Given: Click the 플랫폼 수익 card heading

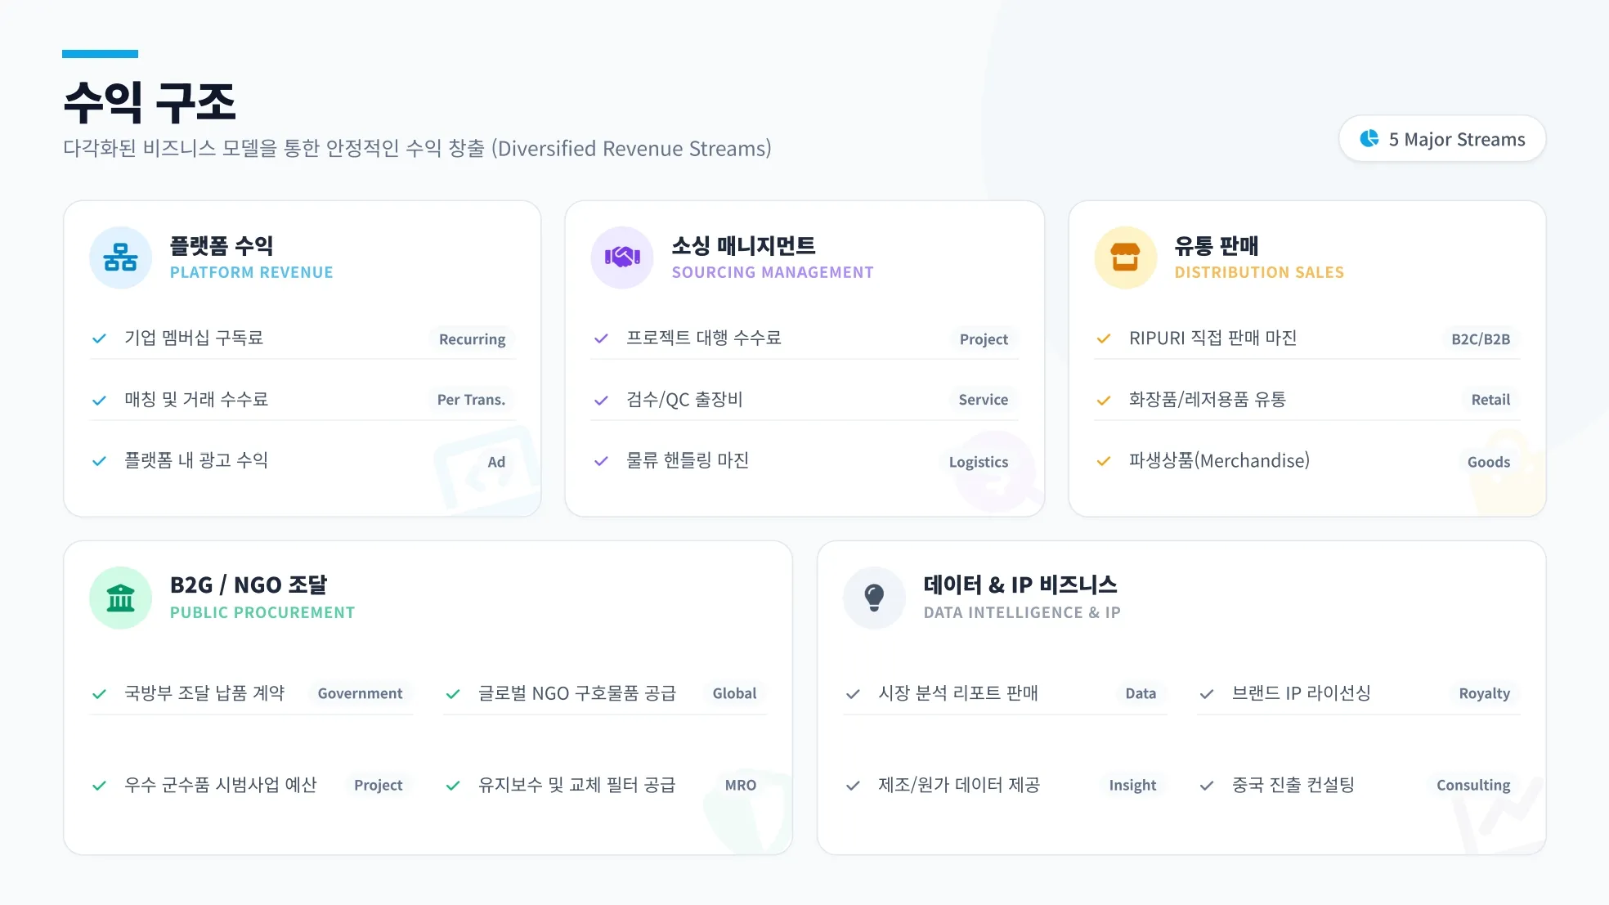Looking at the screenshot, I should click(222, 245).
